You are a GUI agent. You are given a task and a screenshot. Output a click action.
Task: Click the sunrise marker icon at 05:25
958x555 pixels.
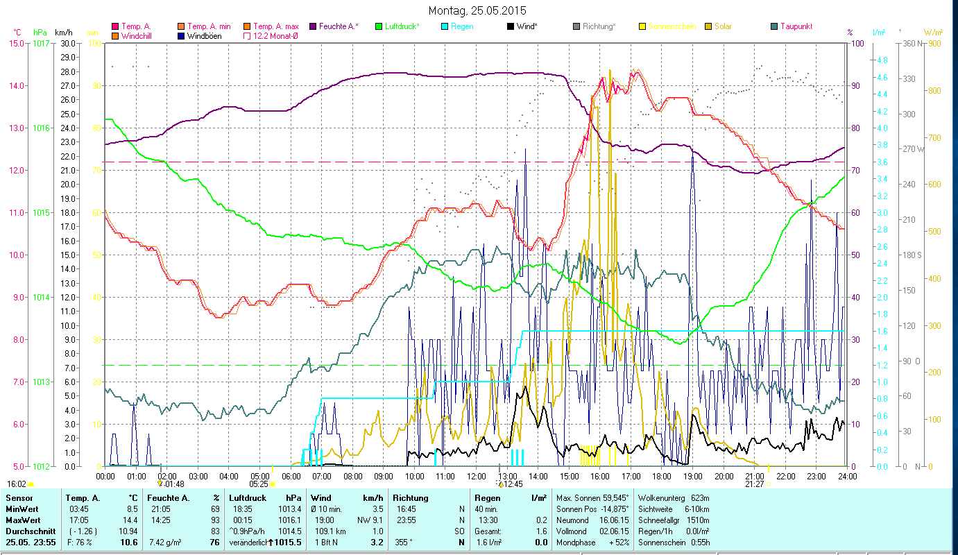pyautogui.click(x=273, y=484)
